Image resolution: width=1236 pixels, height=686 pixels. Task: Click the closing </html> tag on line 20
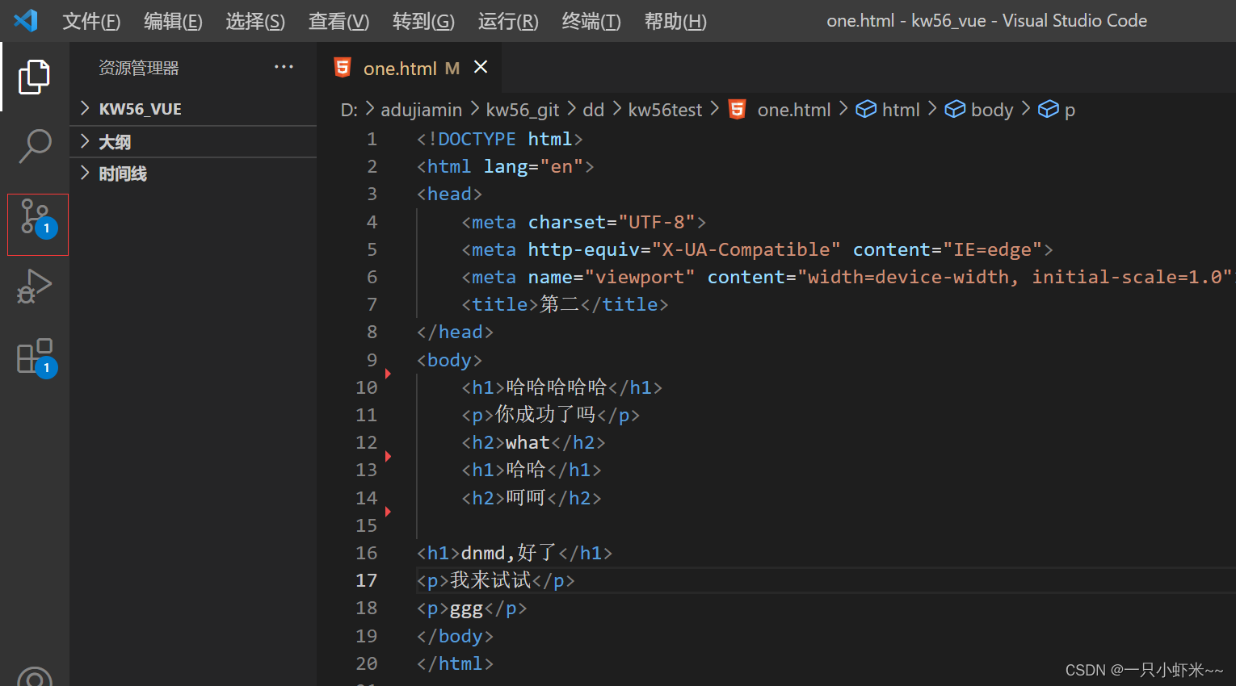(x=455, y=663)
